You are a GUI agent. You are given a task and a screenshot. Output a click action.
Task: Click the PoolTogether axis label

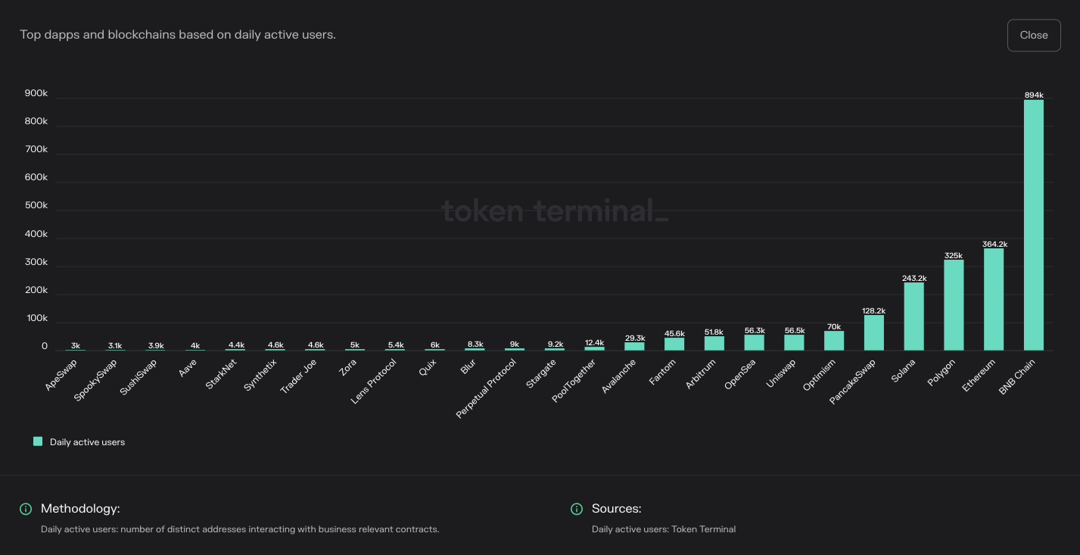point(574,382)
